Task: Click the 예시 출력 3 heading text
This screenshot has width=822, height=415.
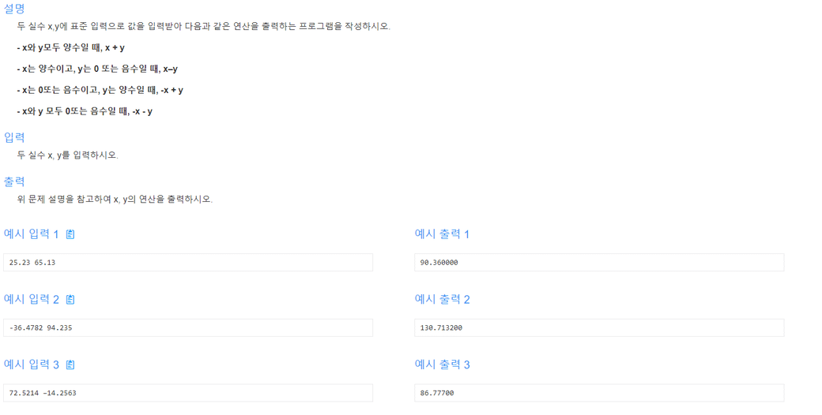Action: (442, 365)
